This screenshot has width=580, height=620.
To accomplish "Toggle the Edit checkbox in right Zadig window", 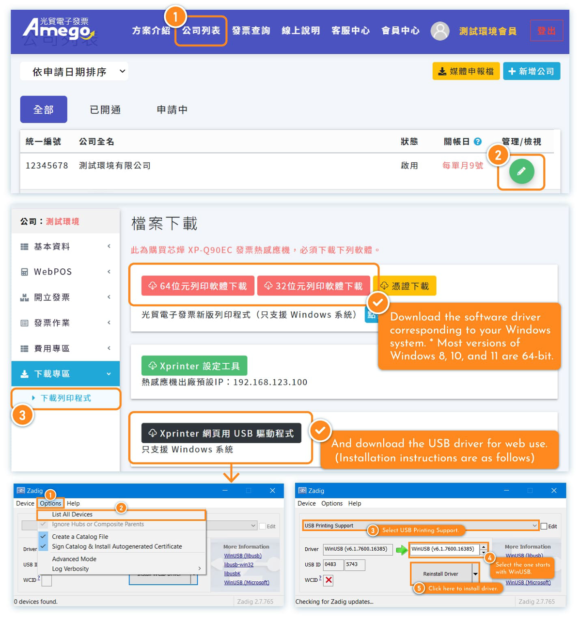I will click(x=544, y=526).
